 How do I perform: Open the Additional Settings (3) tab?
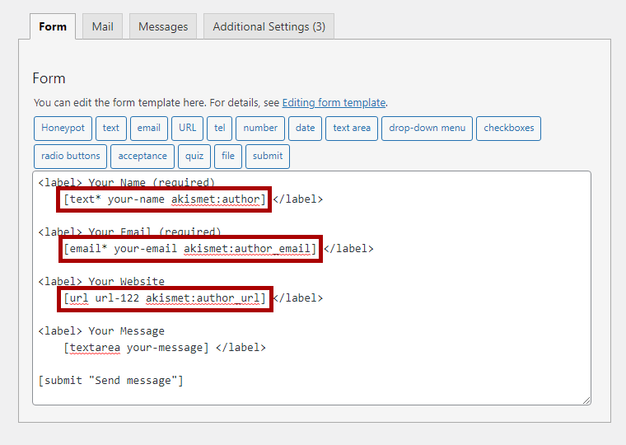pos(269,26)
